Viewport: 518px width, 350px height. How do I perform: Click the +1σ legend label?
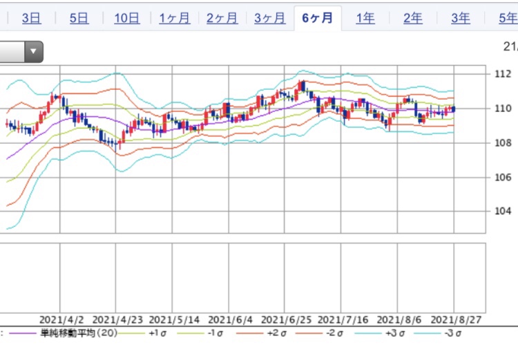coord(157,333)
